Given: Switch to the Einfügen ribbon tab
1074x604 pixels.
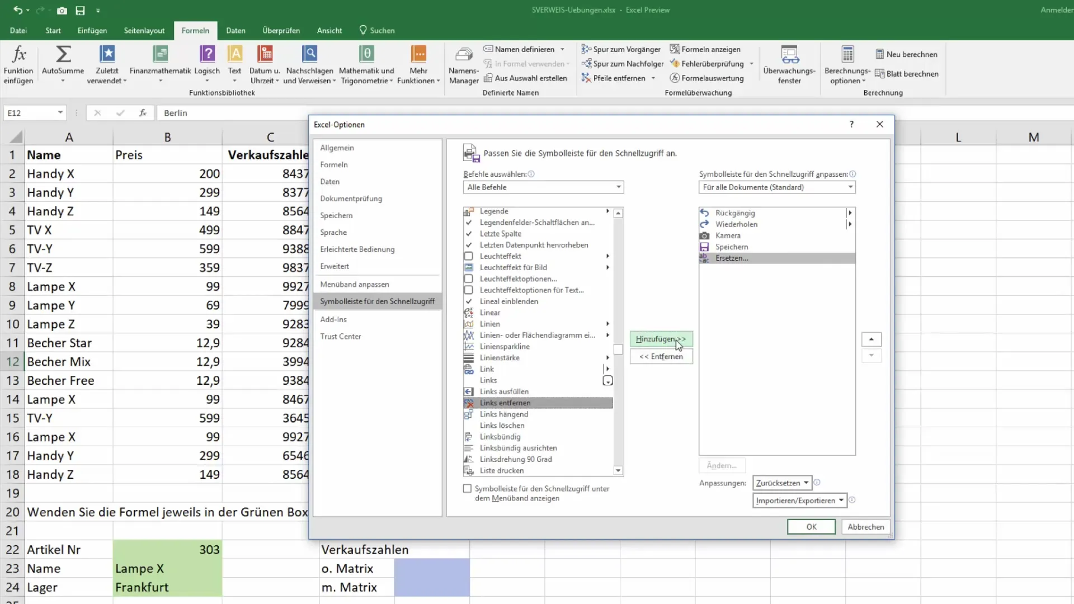Looking at the screenshot, I should [x=92, y=31].
